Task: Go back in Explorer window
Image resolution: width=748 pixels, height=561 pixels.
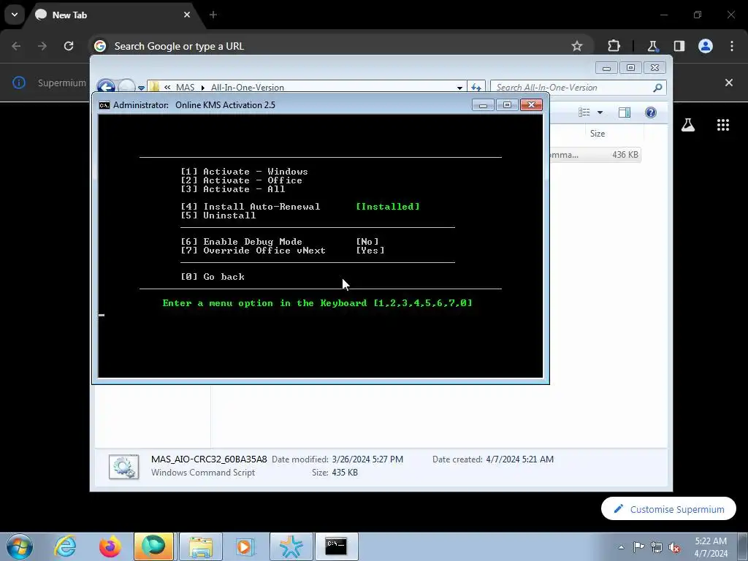Action: [106, 86]
